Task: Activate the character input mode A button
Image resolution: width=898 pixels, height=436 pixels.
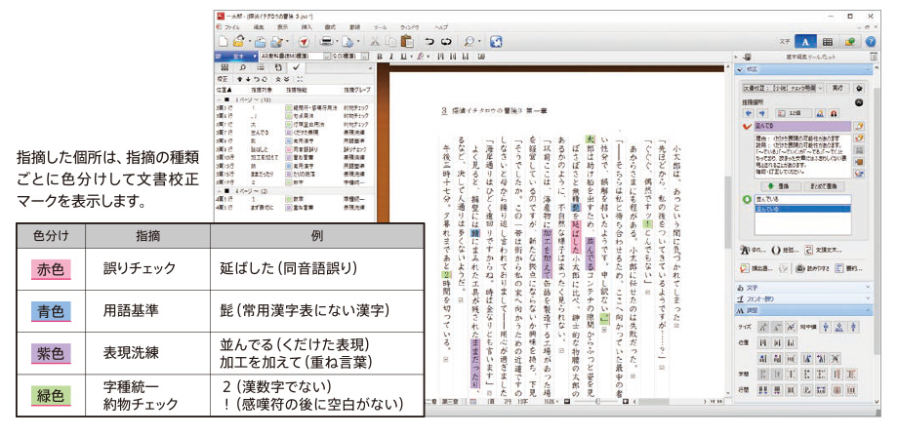Action: pos(804,42)
